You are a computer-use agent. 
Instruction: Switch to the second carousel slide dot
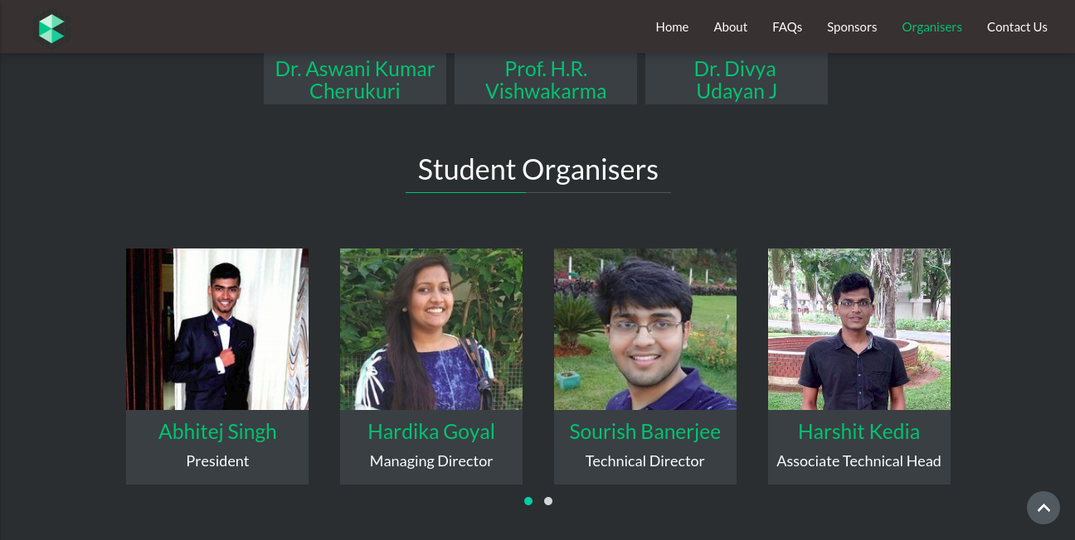(x=548, y=501)
